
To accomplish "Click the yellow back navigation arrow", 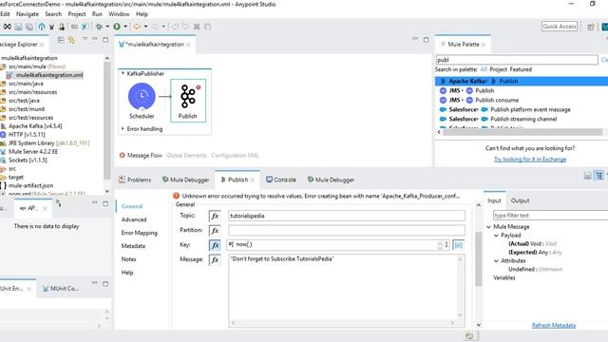I will click(137, 27).
